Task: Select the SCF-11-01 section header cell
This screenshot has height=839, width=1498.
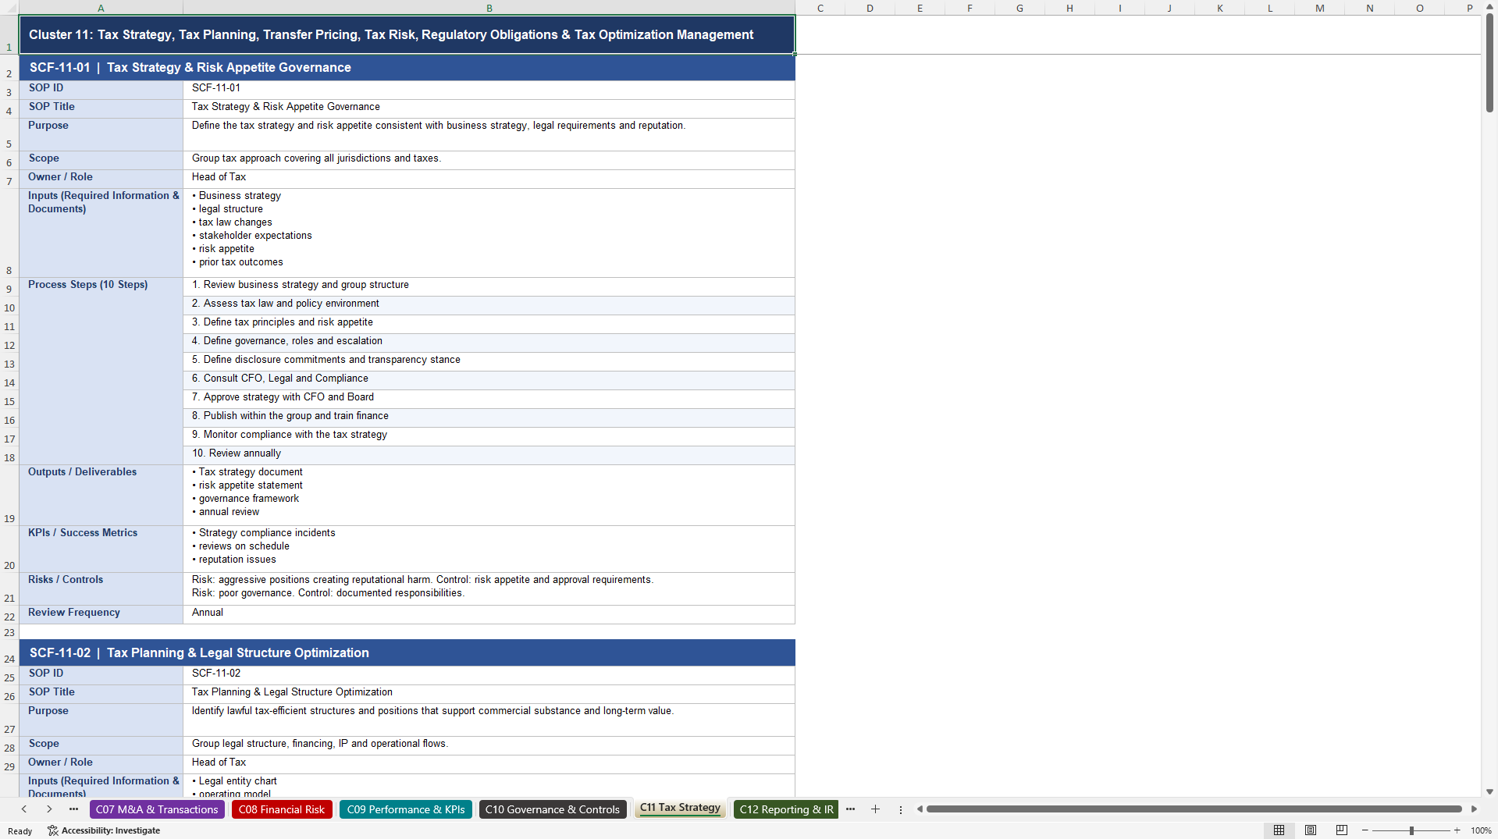Action: click(x=407, y=68)
